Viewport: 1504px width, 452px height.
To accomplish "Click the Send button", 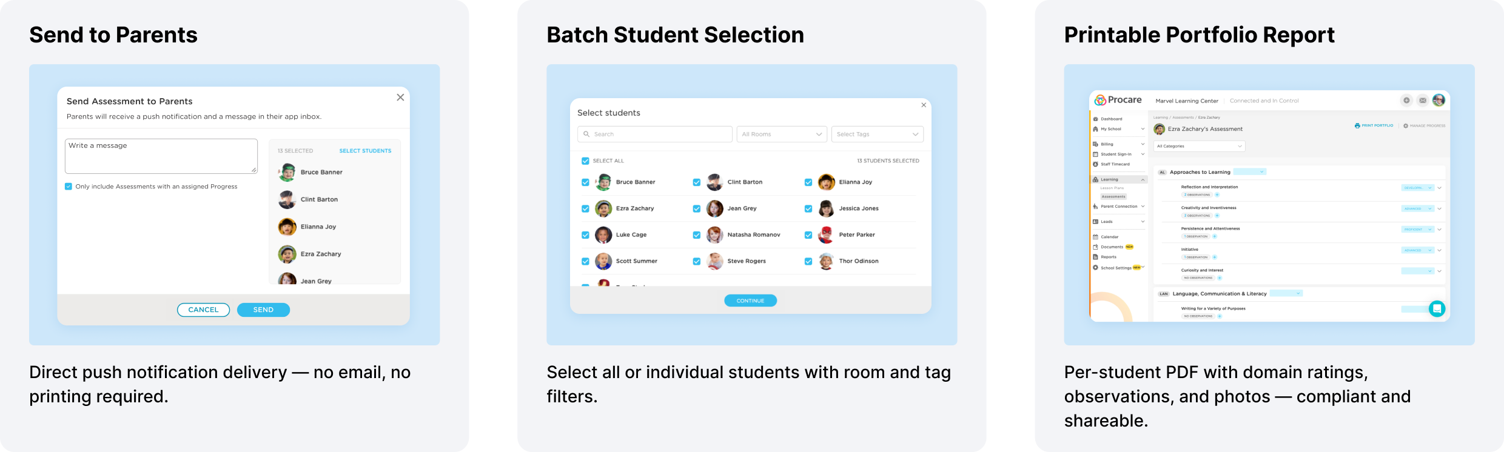I will pyautogui.click(x=263, y=310).
